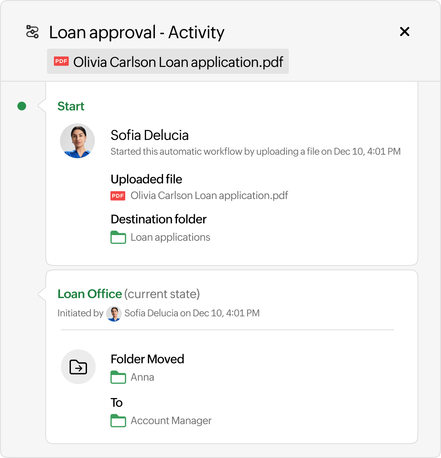Collapse the Start activity card
Image resolution: width=441 pixels, height=458 pixels.
pyautogui.click(x=71, y=106)
